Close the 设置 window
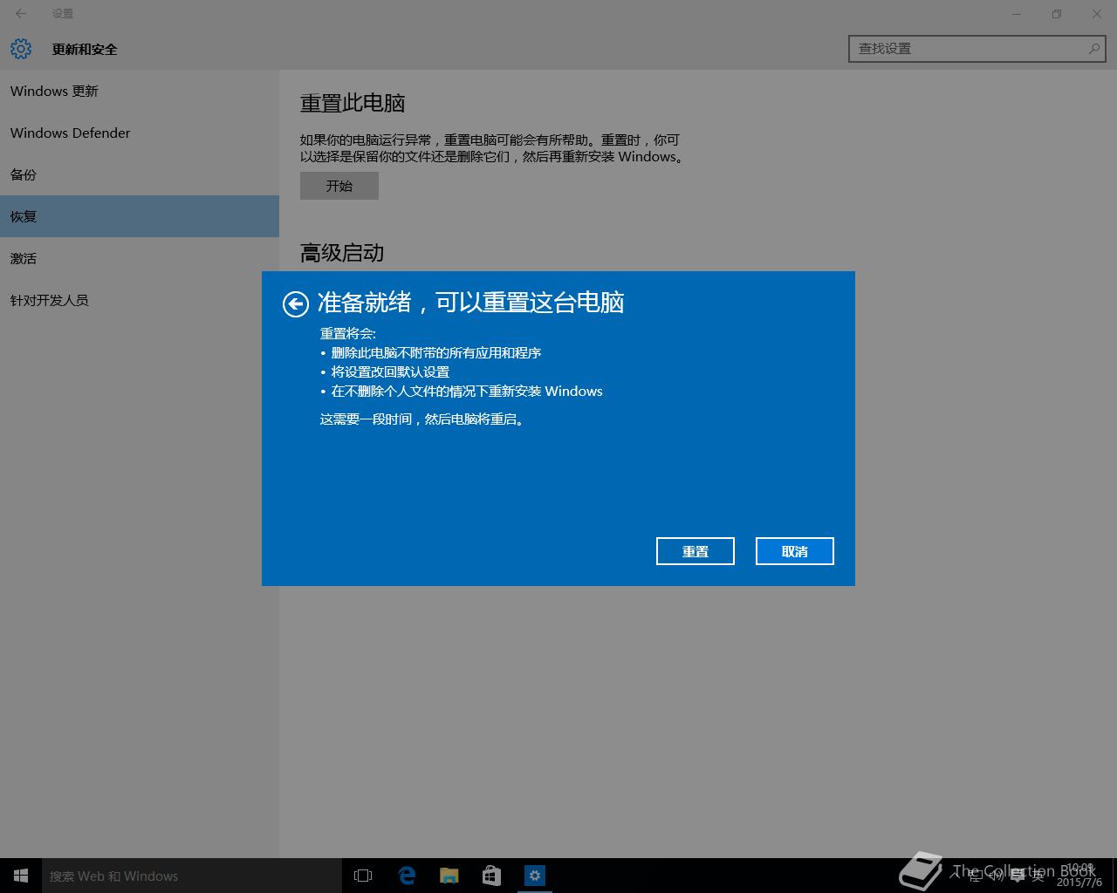 [x=1097, y=13]
